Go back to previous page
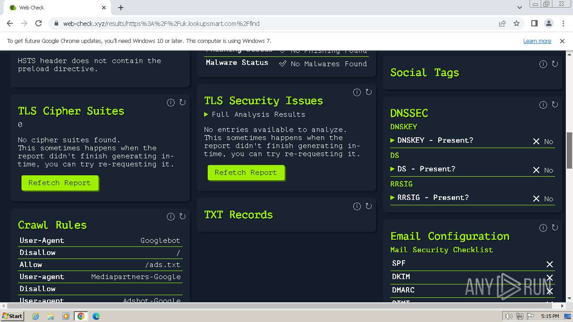The height and width of the screenshot is (322, 573). 10,24
